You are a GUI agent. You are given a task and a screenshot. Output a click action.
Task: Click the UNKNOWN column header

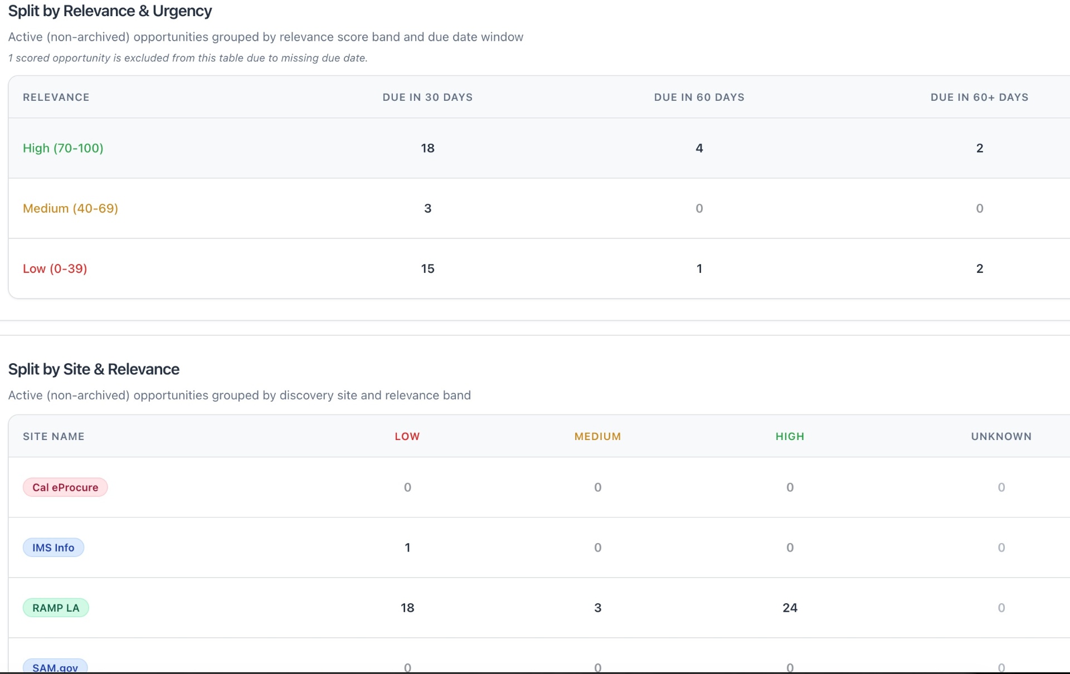pos(1001,436)
